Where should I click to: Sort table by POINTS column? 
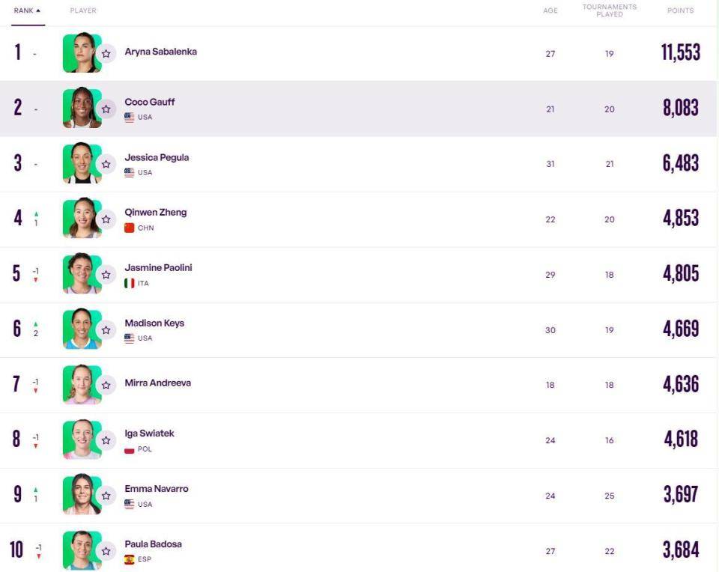681,10
